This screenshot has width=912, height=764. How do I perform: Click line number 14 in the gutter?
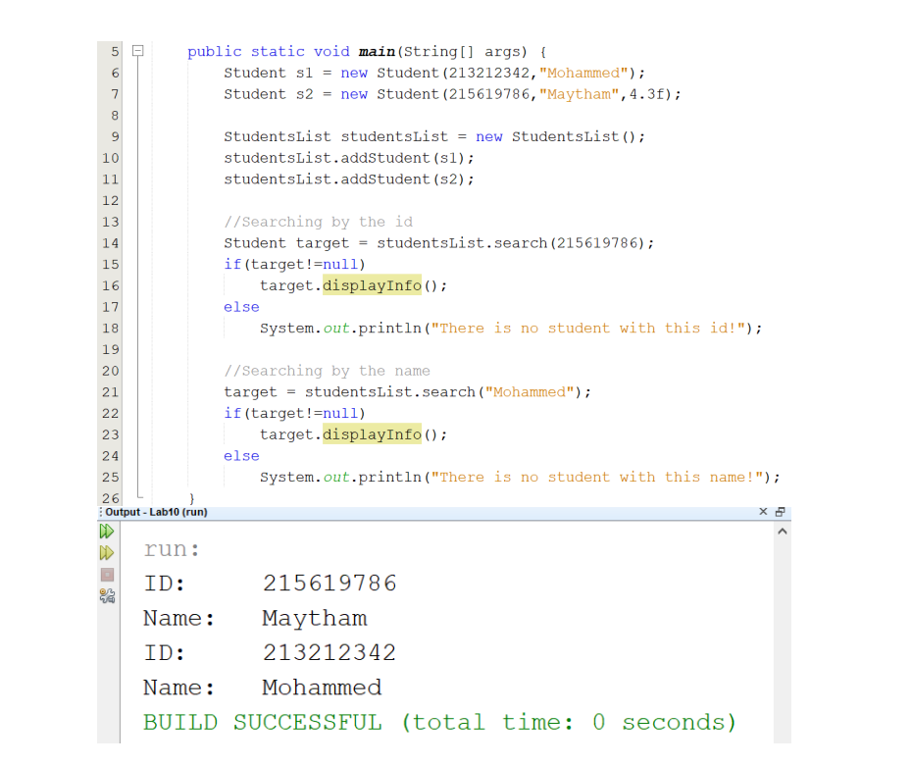(111, 242)
